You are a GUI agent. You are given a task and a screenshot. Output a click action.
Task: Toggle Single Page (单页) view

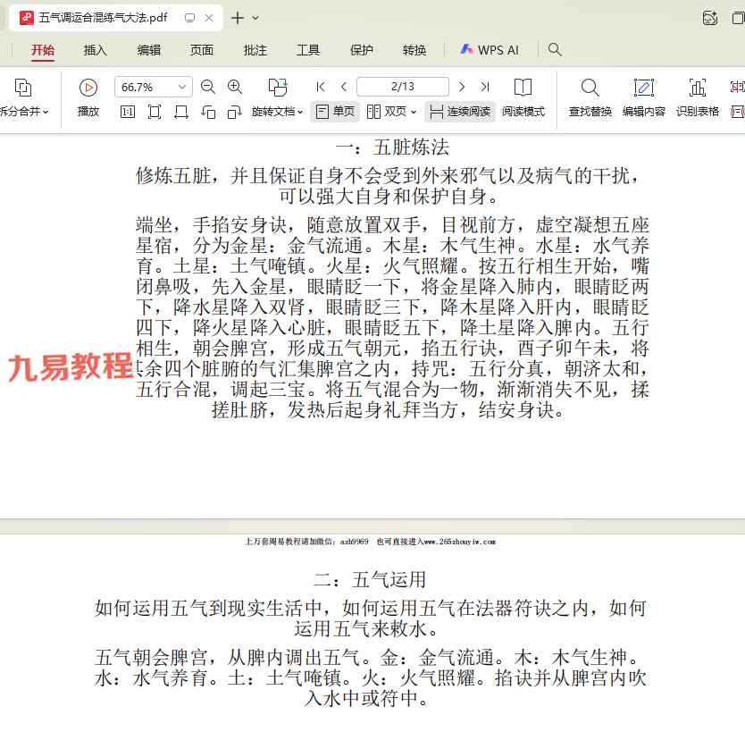tap(335, 112)
